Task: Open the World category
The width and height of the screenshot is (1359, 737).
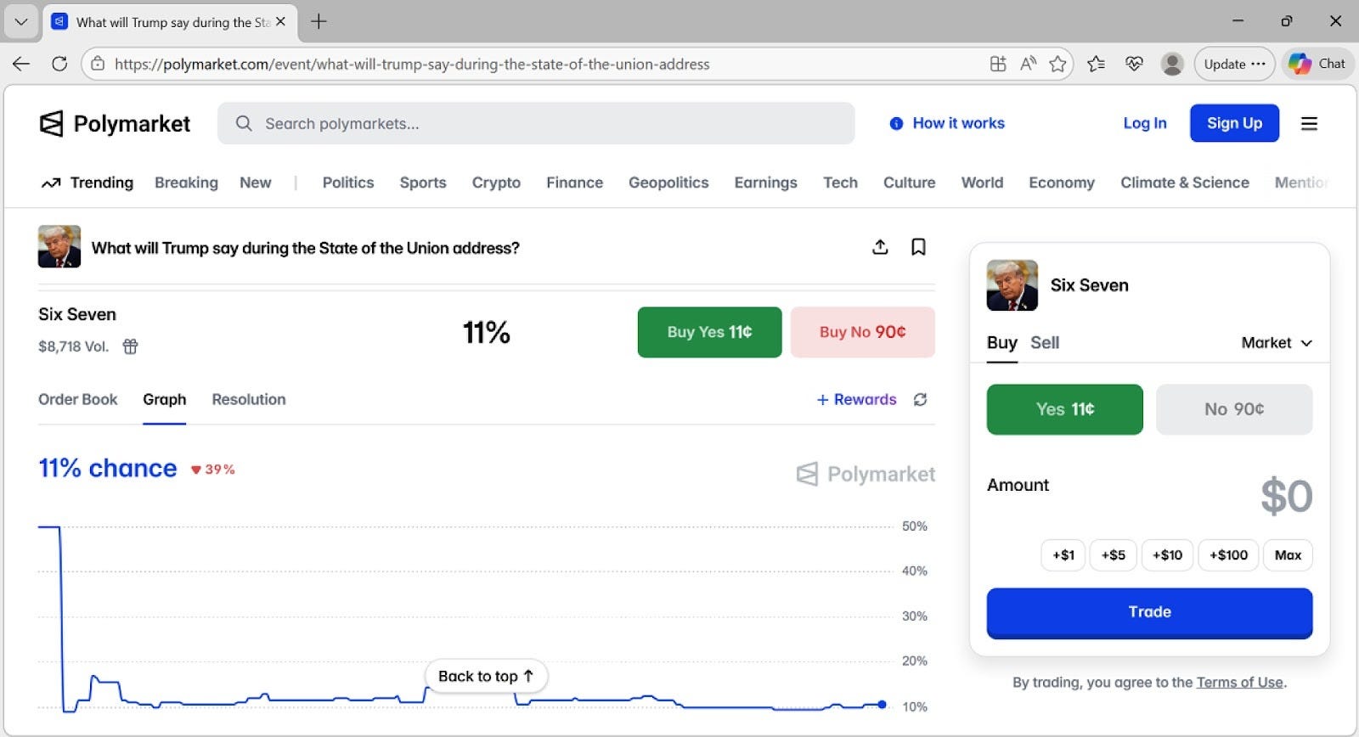Action: coord(983,183)
